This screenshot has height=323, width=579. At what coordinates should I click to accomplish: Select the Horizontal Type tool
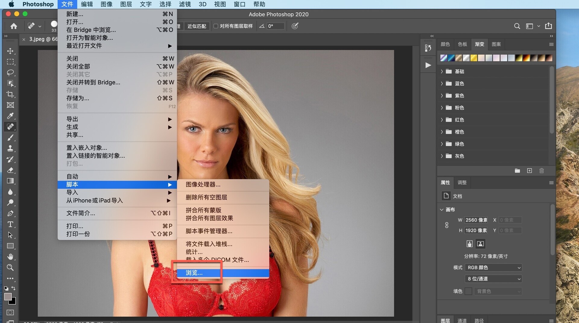10,224
